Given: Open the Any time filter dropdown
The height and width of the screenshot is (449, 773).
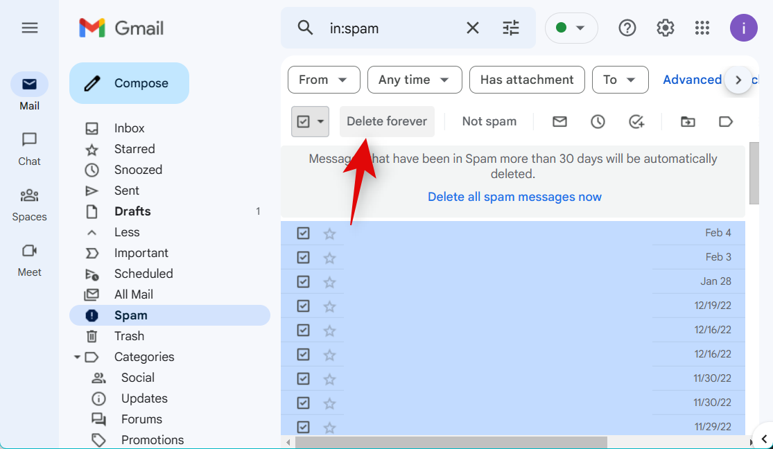Looking at the screenshot, I should [414, 80].
